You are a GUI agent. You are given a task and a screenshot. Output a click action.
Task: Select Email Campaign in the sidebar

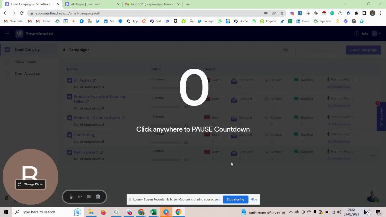click(28, 49)
